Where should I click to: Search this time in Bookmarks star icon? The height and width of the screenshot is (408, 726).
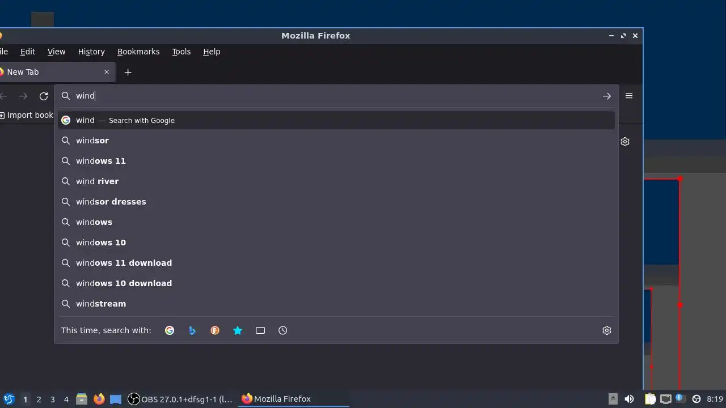pyautogui.click(x=238, y=330)
